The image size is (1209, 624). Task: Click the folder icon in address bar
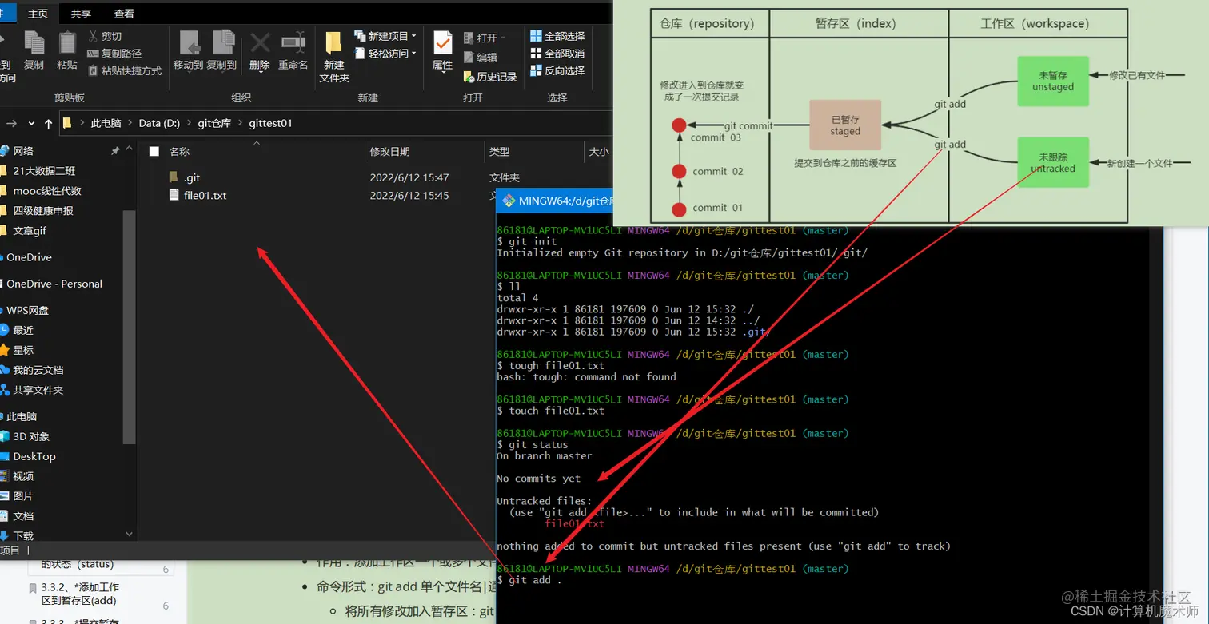tap(67, 123)
